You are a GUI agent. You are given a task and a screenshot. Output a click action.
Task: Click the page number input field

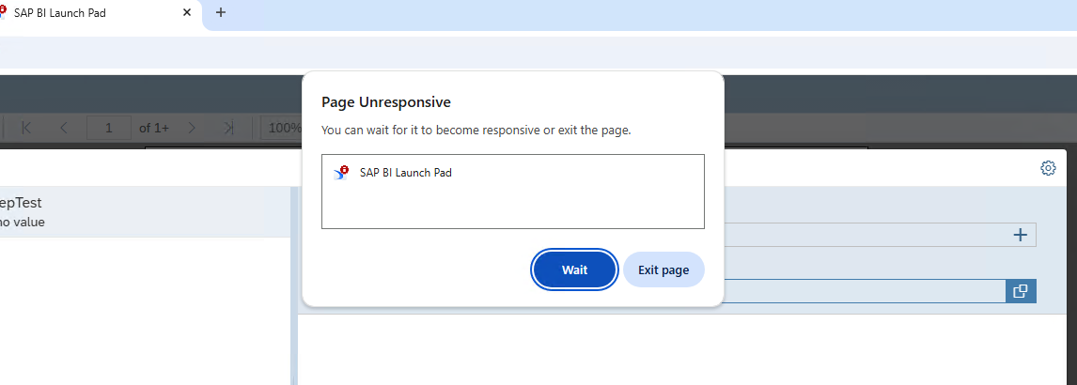(x=108, y=128)
